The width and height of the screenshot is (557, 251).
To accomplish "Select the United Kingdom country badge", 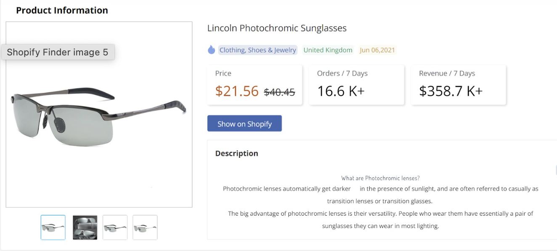I will (x=328, y=50).
